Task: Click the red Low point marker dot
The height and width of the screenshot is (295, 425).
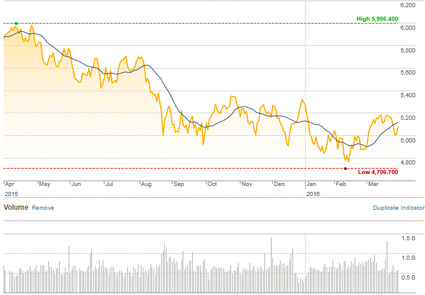Action: pos(346,169)
